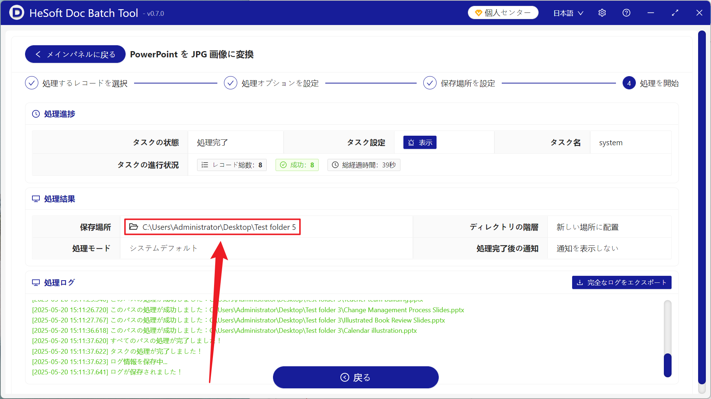The image size is (711, 399).
Task: Click log line for Illustrated Book Review Slides.pptx
Action: [238, 320]
